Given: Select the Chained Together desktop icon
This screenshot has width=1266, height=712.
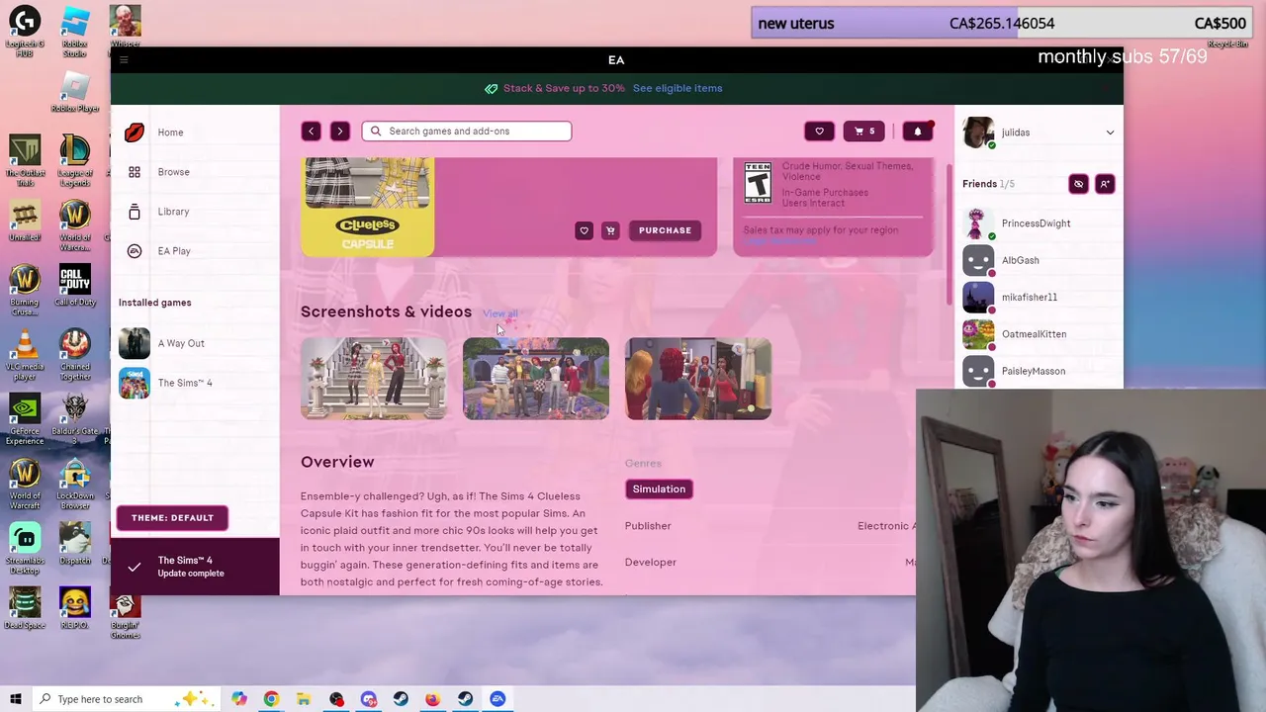Looking at the screenshot, I should (x=74, y=354).
